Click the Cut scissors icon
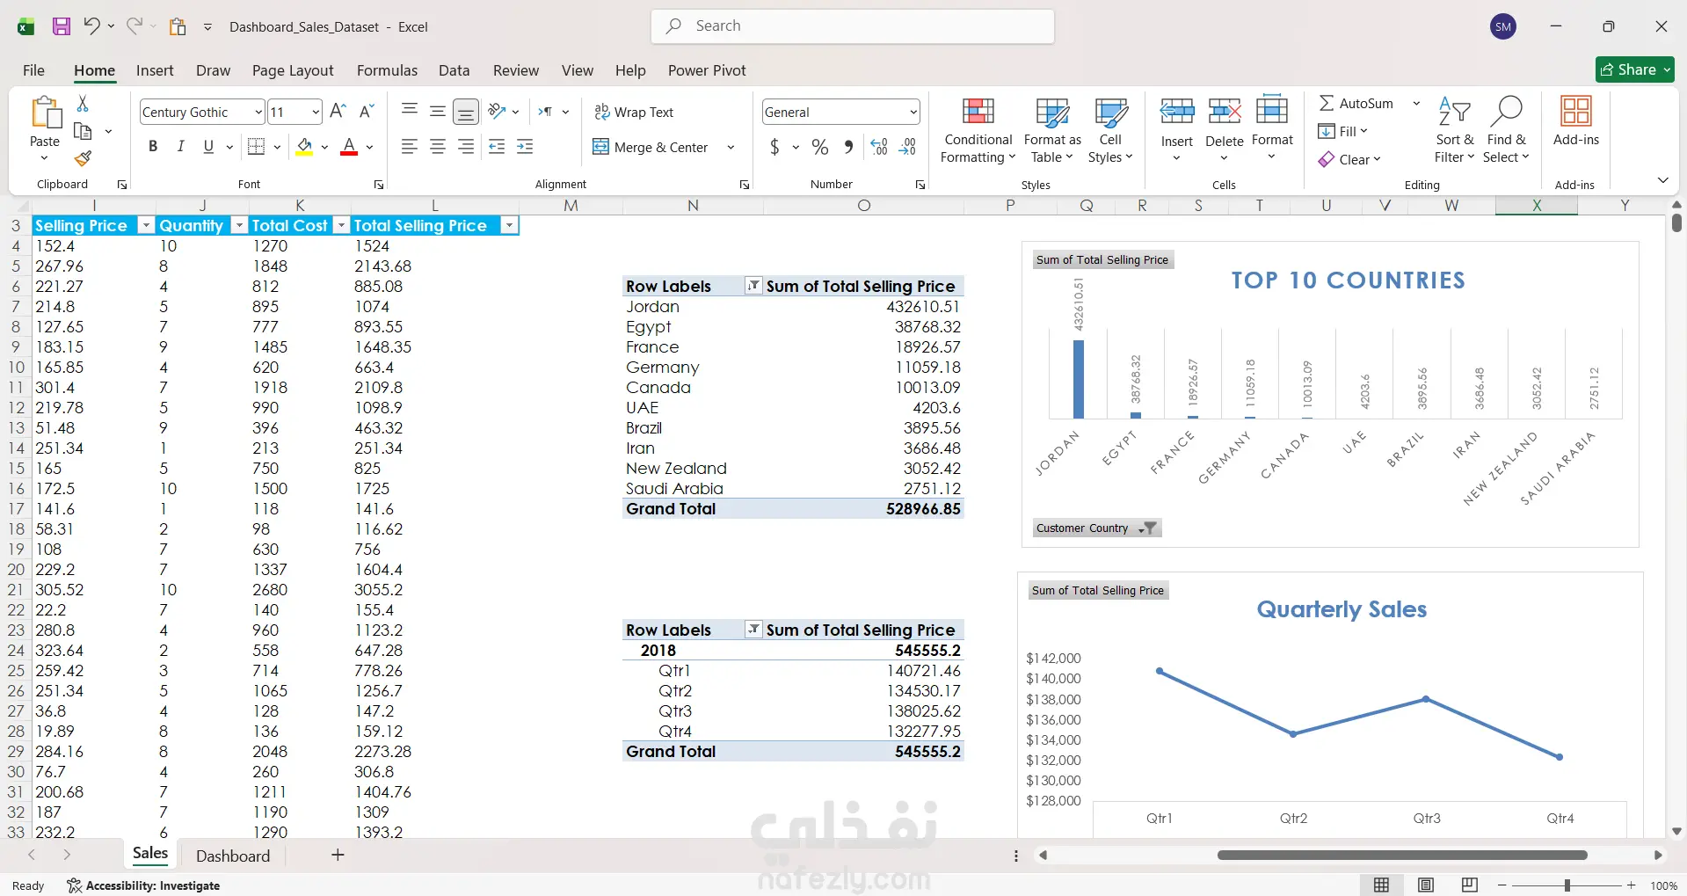Viewport: 1687px width, 896px height. pos(83,104)
